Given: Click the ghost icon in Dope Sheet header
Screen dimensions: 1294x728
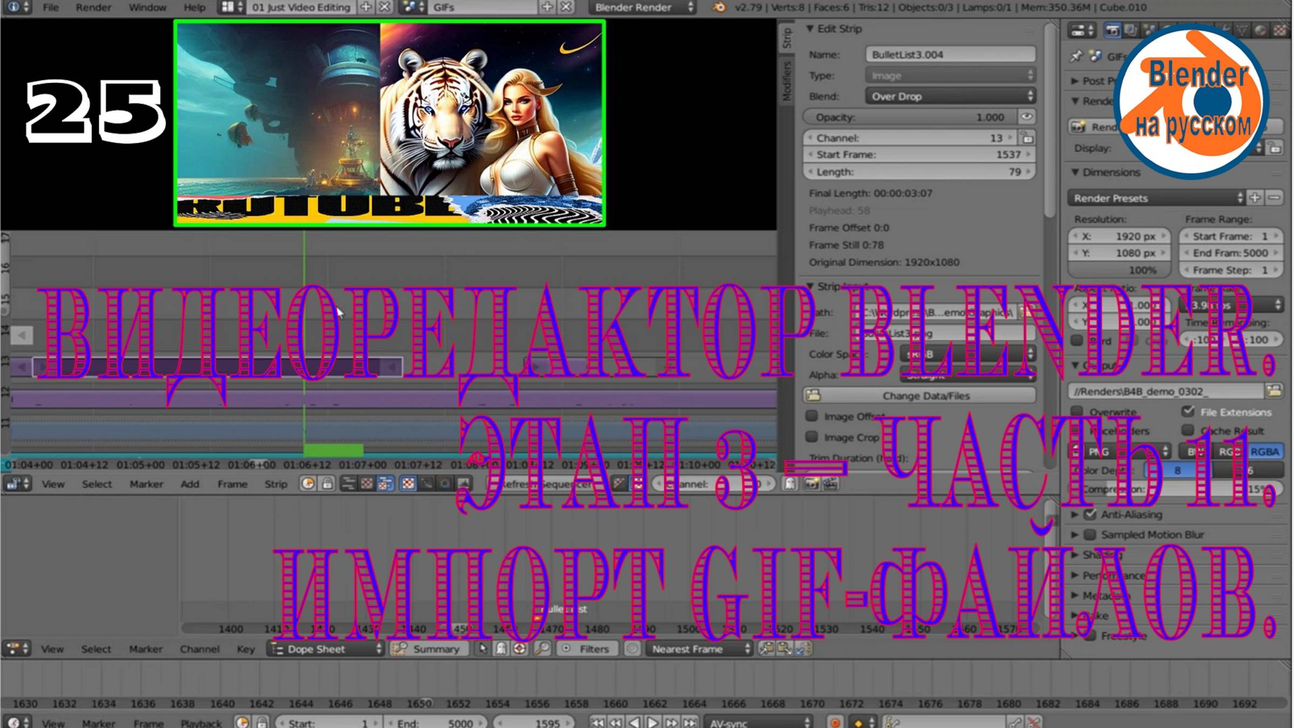Looking at the screenshot, I should coord(501,649).
